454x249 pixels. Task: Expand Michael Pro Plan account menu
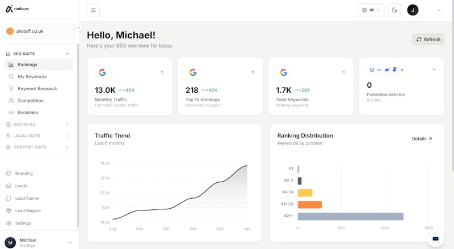point(39,243)
